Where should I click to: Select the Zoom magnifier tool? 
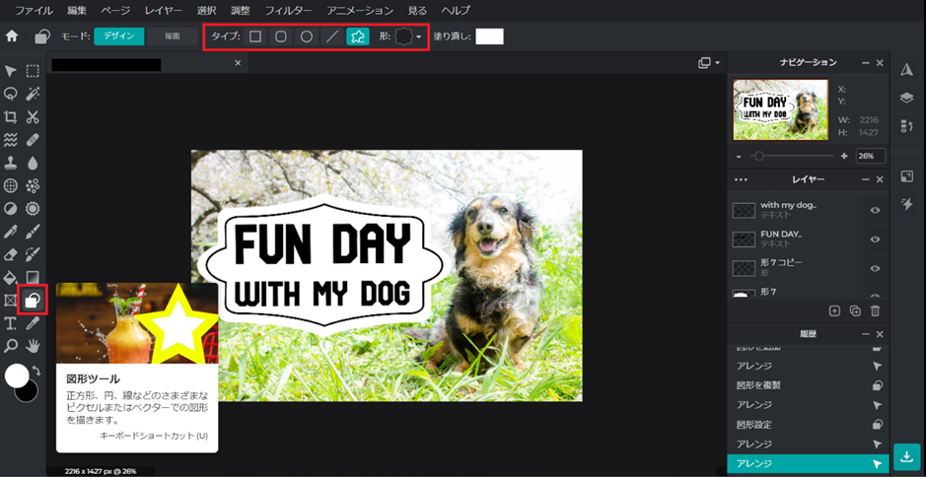pyautogui.click(x=10, y=345)
